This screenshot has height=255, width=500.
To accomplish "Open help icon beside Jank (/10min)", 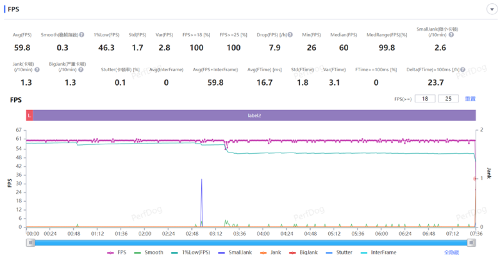I will pyautogui.click(x=37, y=69).
